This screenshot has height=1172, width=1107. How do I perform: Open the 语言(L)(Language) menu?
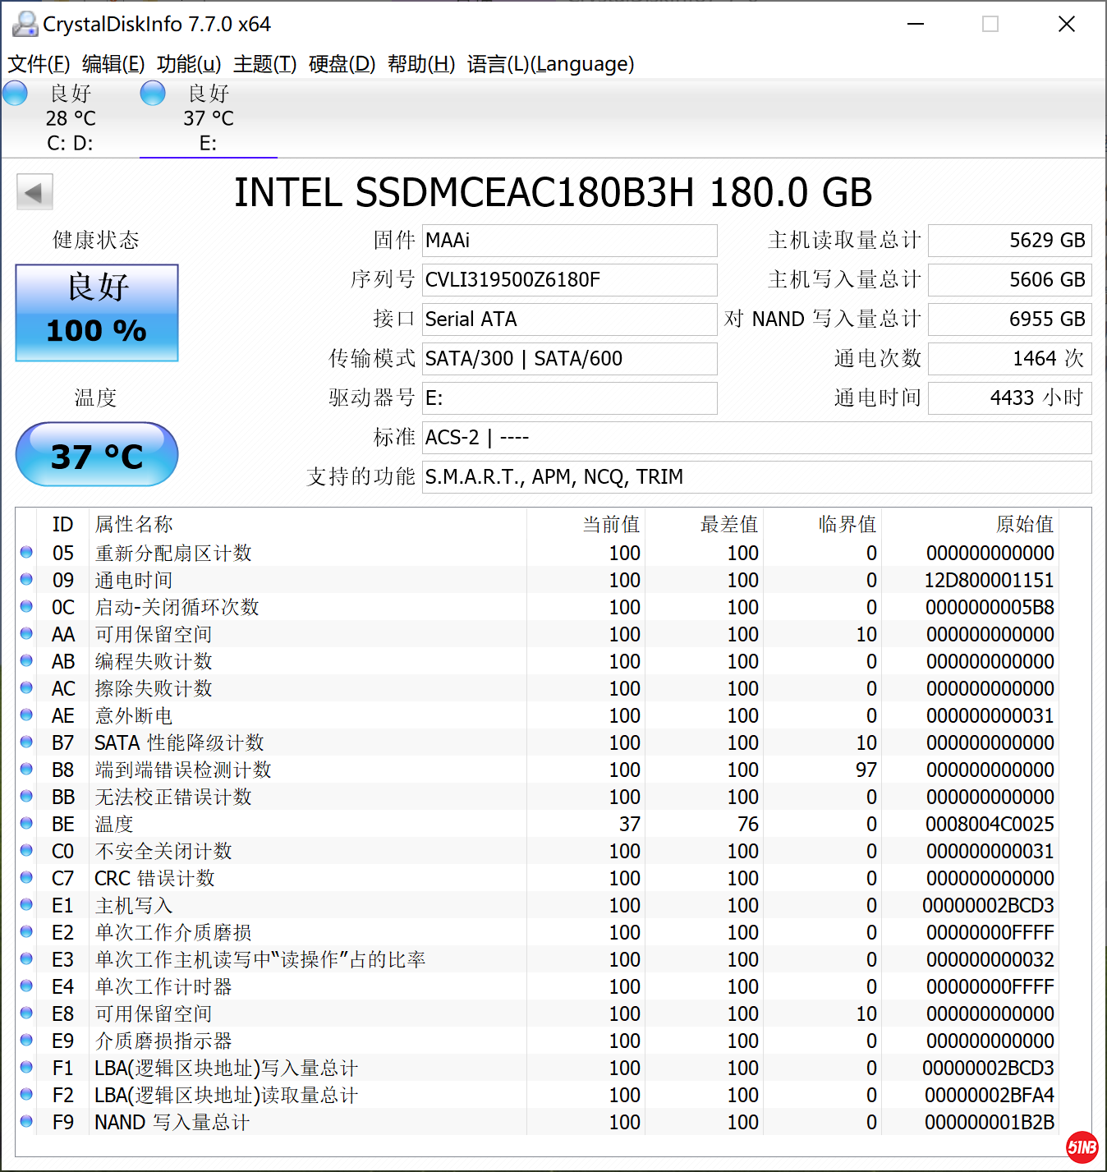pos(550,64)
